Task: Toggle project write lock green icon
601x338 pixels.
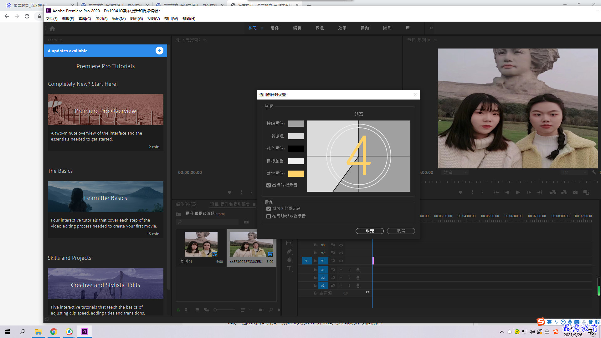Action: tap(178, 310)
